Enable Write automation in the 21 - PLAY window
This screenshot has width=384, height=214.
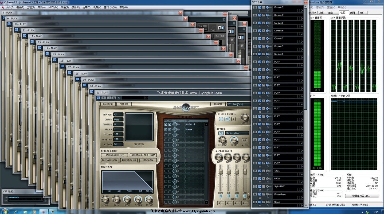tap(114, 98)
